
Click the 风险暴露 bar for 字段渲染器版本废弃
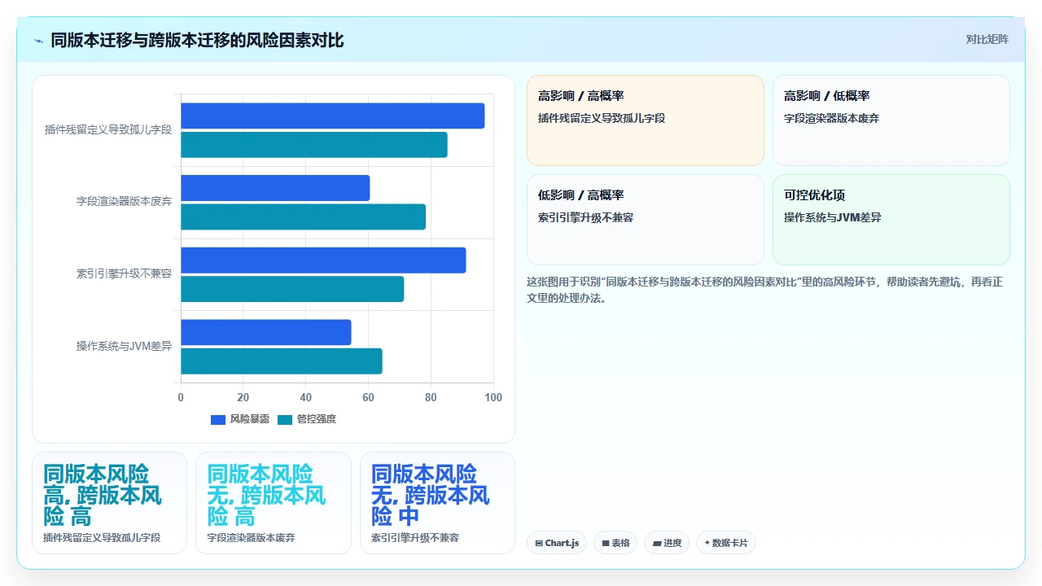click(275, 188)
